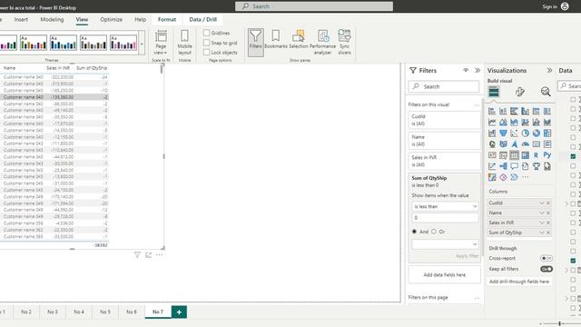The width and height of the screenshot is (581, 327).
Task: Choose the Q&A speech bubble visual
Action: pos(515,166)
